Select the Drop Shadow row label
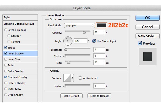The width and height of the screenshot is (161, 107). point(16,95)
